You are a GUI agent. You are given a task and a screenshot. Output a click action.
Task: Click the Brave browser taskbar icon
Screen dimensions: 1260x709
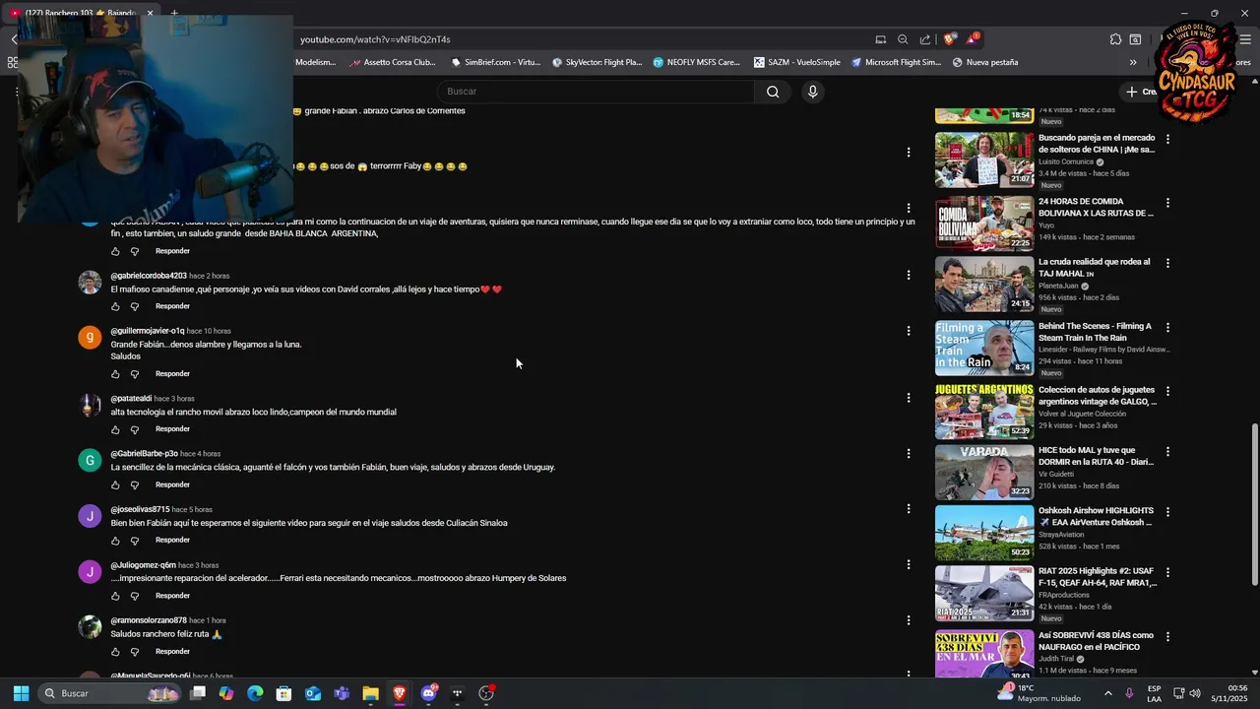pos(399,693)
